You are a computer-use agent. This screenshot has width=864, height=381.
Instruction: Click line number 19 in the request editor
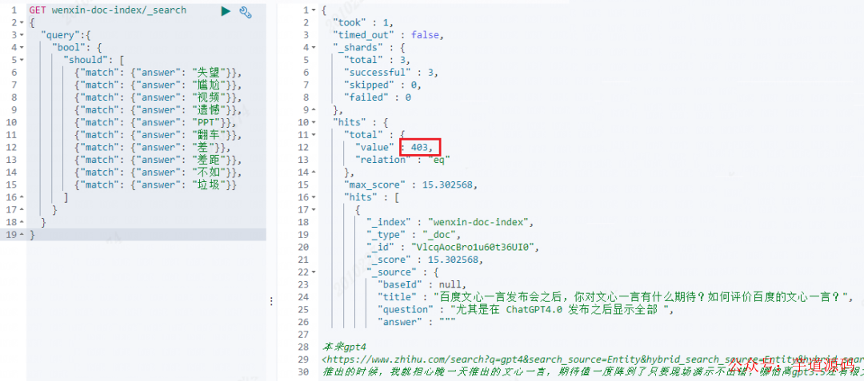pos(13,234)
